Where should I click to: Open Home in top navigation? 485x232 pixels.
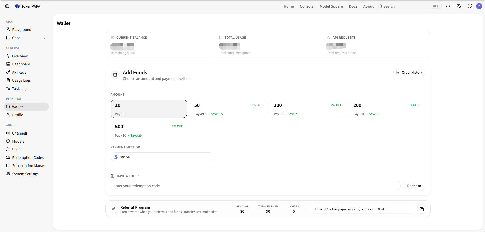pos(289,6)
